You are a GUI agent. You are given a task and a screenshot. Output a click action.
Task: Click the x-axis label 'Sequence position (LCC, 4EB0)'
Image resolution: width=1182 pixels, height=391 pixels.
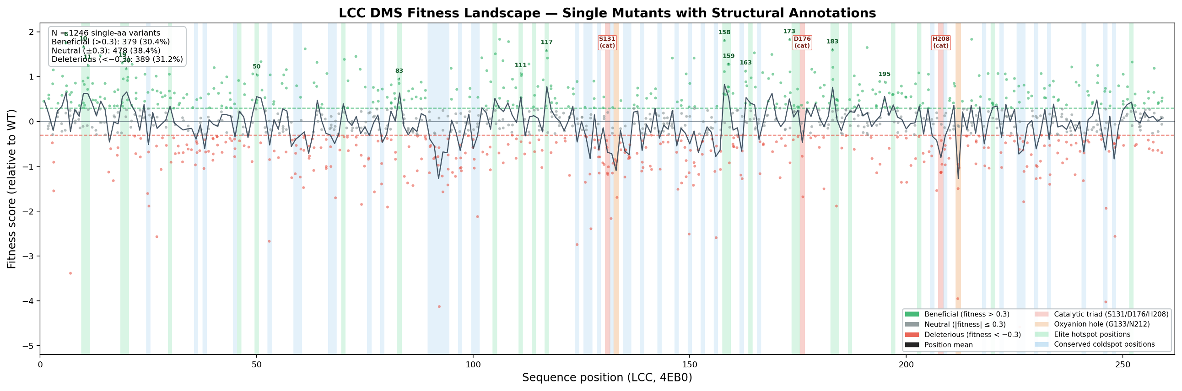[x=607, y=377]
